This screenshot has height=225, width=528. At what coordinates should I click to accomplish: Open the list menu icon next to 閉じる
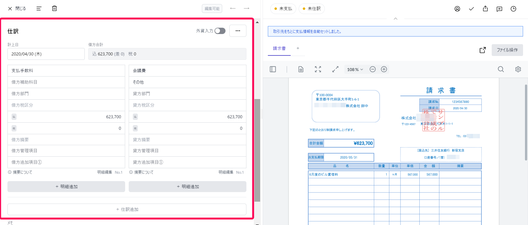point(39,9)
